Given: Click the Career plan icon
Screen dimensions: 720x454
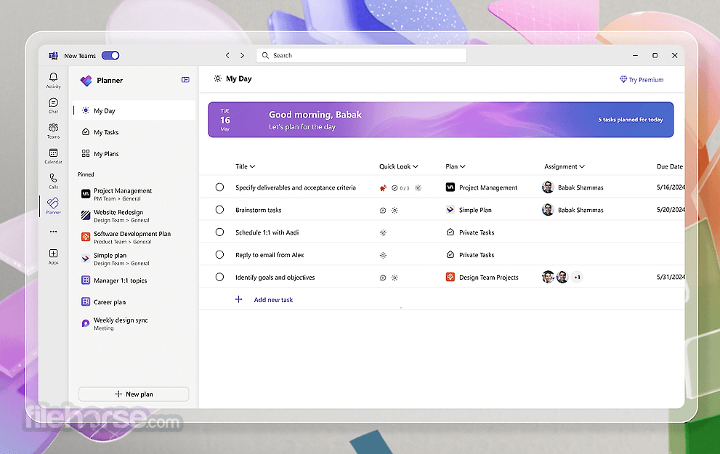Looking at the screenshot, I should point(86,301).
